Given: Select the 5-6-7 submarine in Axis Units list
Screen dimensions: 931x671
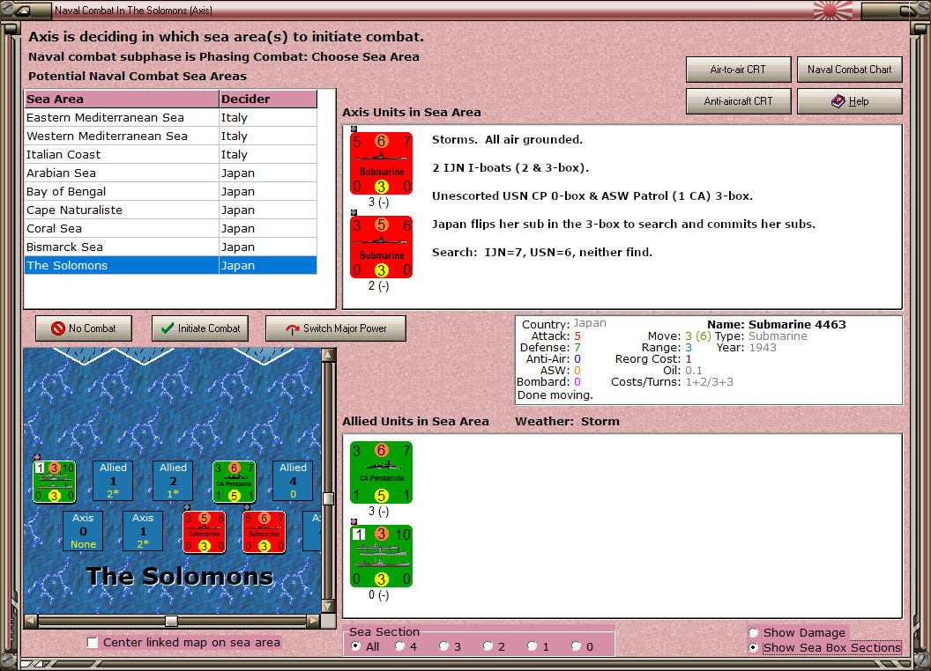Looking at the screenshot, I should point(381,164).
